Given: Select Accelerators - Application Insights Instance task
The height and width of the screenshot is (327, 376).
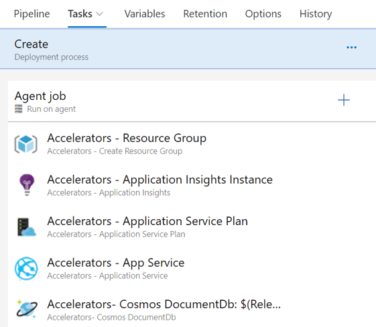Looking at the screenshot, I should 192,186.
